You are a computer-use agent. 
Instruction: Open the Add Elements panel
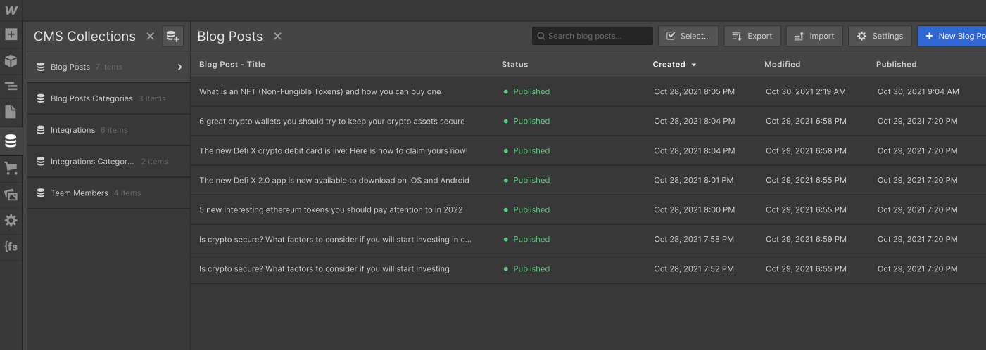pyautogui.click(x=11, y=34)
